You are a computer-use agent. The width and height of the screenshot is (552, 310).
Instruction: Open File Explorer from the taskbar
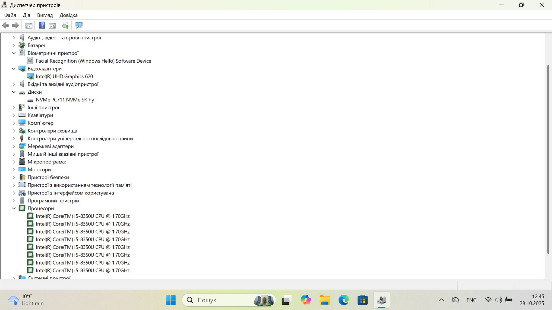[x=324, y=300]
